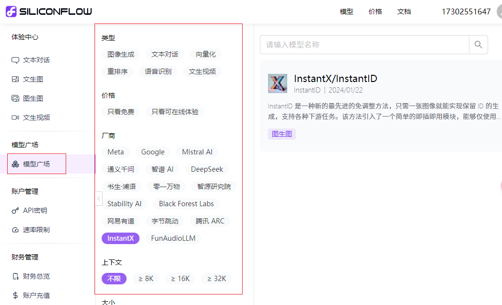Viewport: 502px width, 305px height.
Task: Focus the model name search field
Action: click(365, 45)
